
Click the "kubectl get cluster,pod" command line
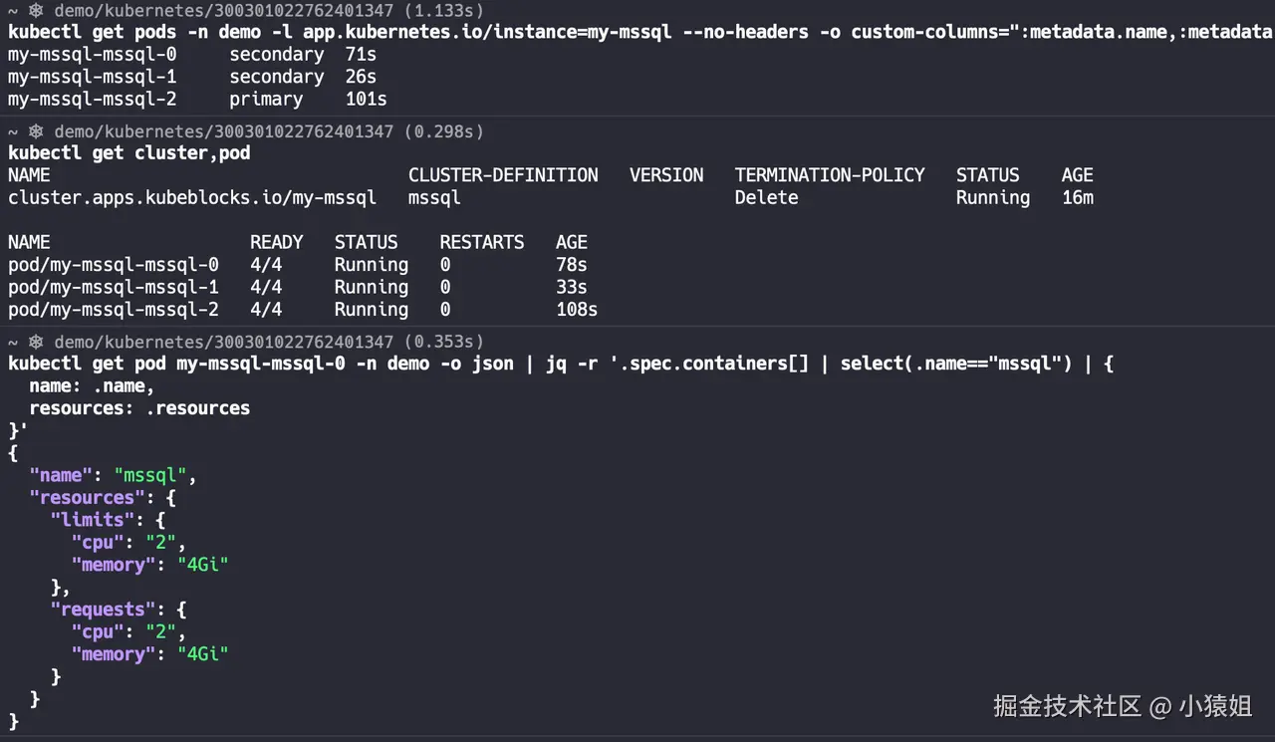click(129, 153)
